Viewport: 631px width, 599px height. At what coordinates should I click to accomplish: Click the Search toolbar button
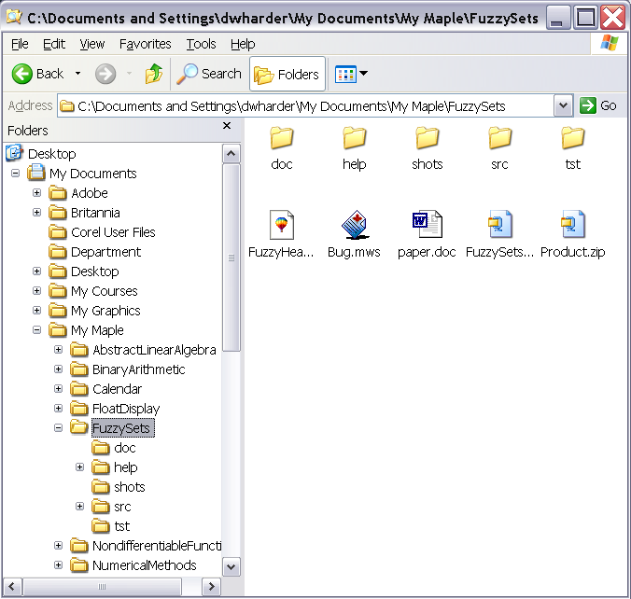[x=210, y=74]
